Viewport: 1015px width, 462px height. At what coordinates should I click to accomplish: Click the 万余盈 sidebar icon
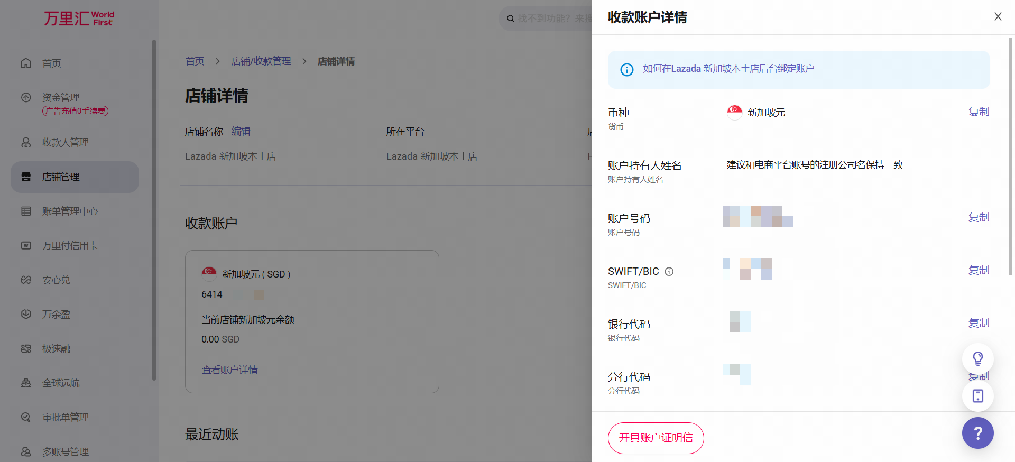pyautogui.click(x=26, y=314)
